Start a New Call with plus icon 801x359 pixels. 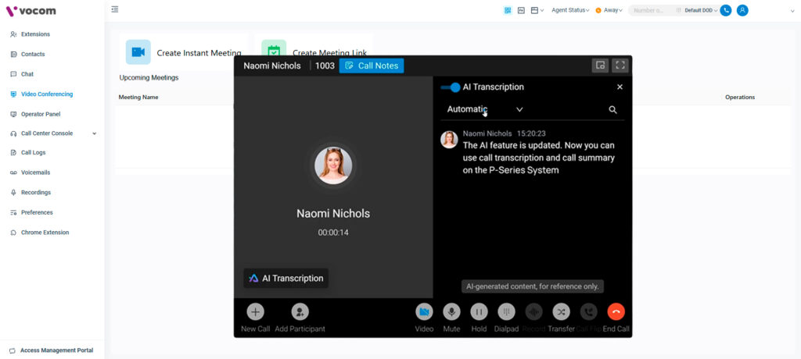[255, 312]
